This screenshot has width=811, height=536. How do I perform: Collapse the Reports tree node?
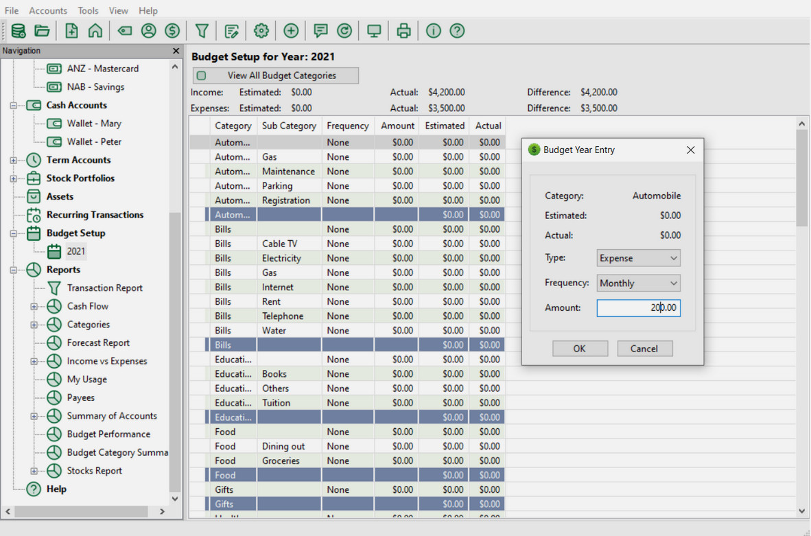pos(14,270)
